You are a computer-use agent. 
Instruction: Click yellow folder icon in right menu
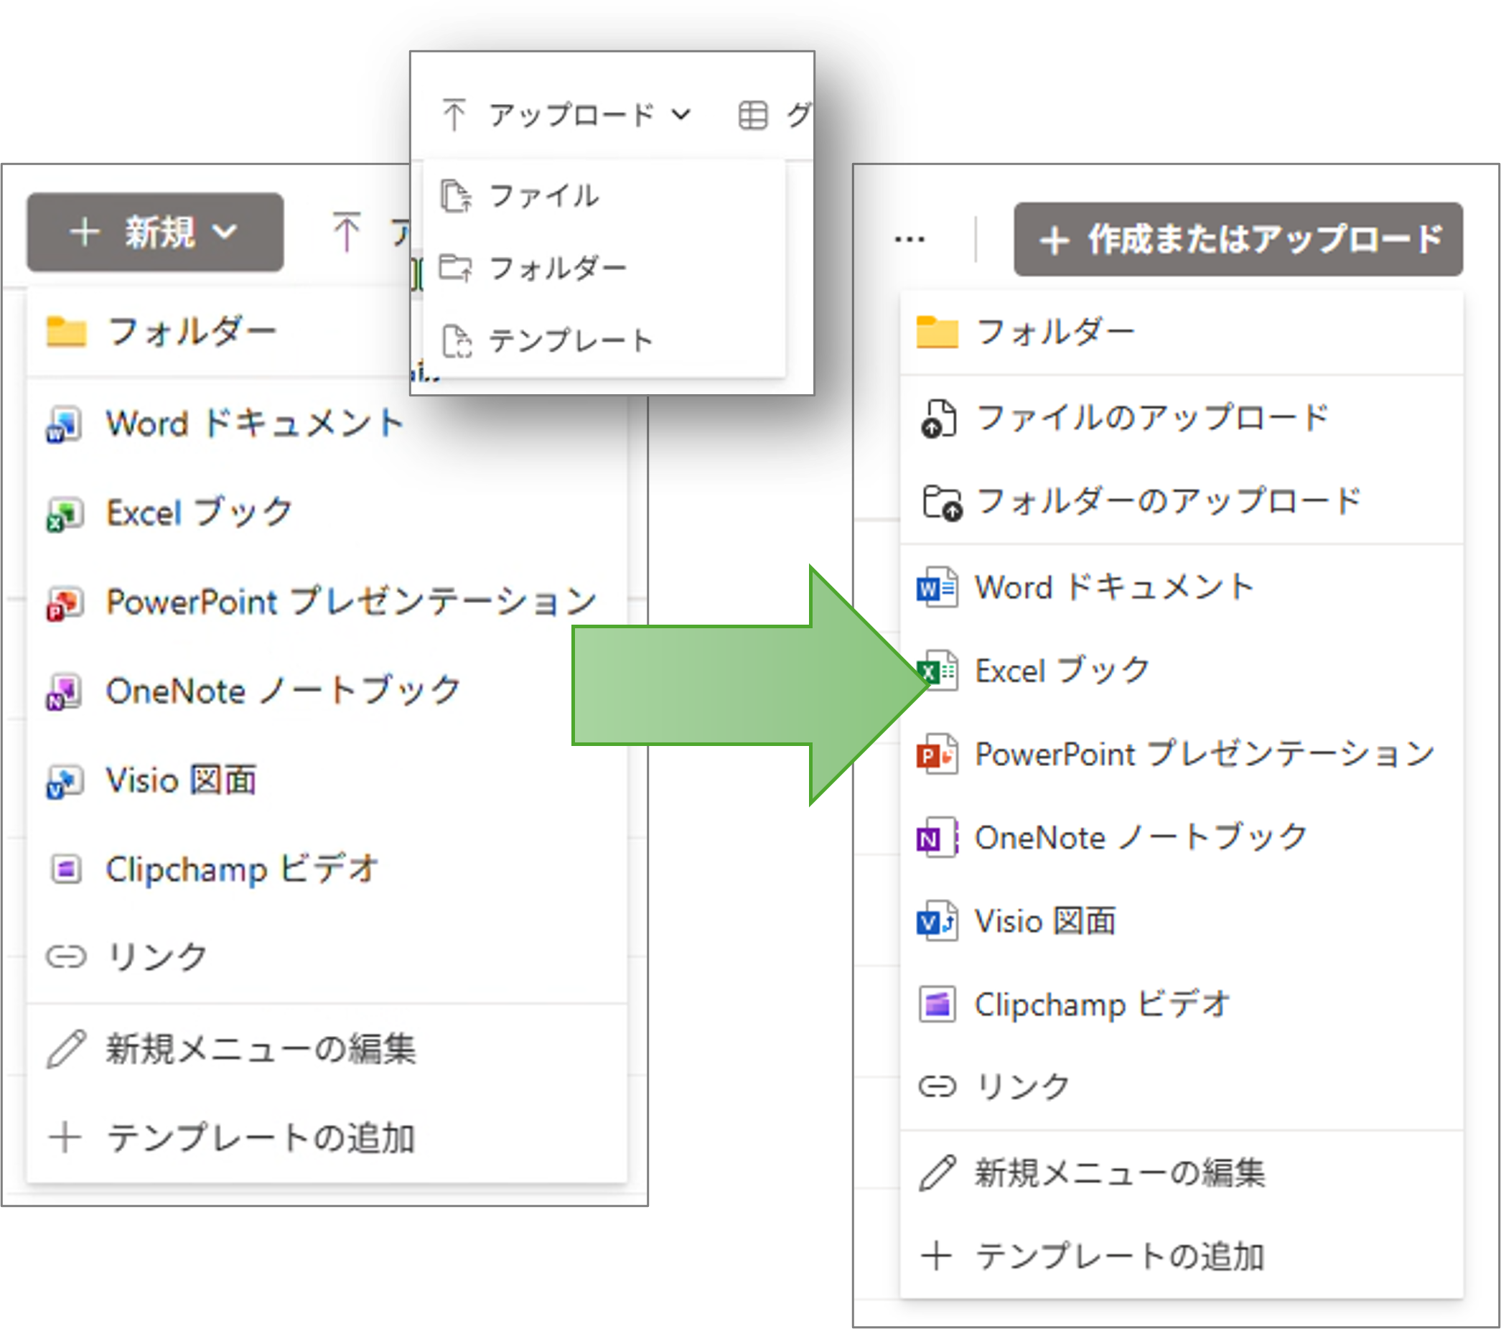937,332
